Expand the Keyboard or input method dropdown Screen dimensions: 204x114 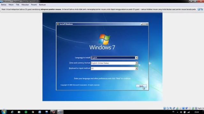pyautogui.click(x=136, y=68)
